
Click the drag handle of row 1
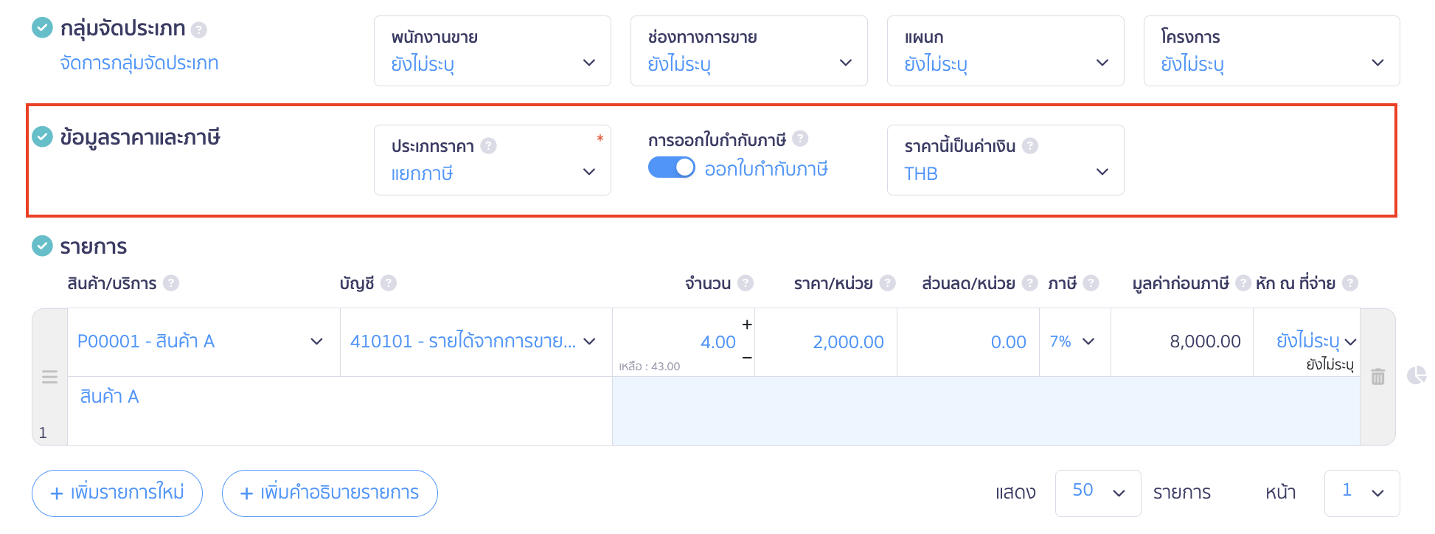tap(49, 377)
